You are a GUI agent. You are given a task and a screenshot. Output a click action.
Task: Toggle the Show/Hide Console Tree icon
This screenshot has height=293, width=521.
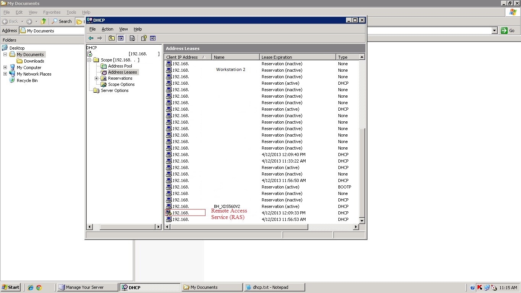(120, 38)
